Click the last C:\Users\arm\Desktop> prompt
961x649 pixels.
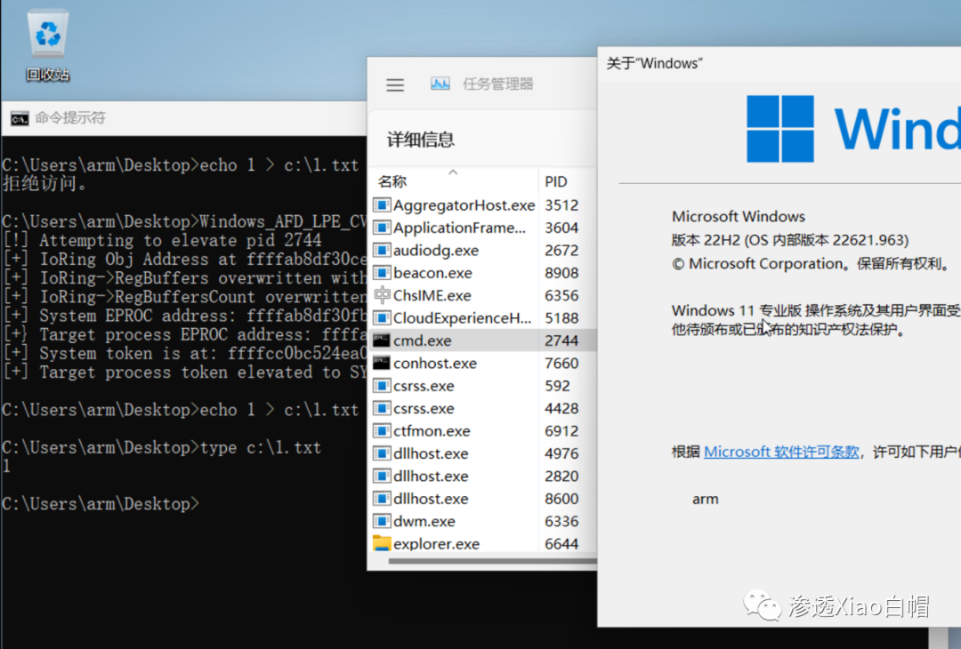pyautogui.click(x=101, y=504)
